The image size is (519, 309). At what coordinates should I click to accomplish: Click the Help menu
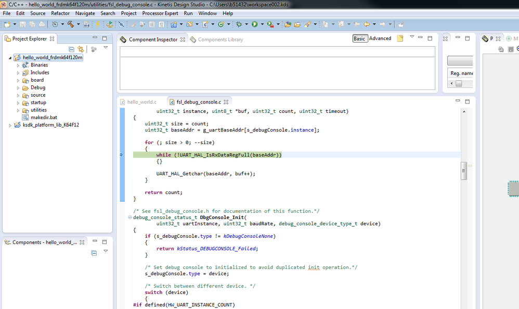tap(228, 13)
